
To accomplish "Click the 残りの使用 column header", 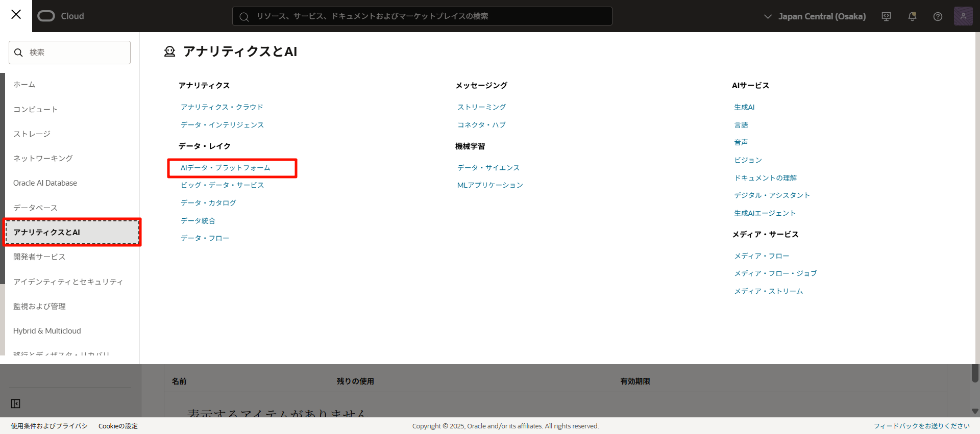I will point(355,381).
